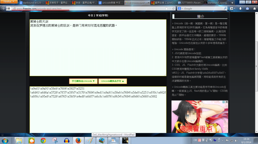Open Google Chrome from the taskbar
Viewport: 258px width, 144px height.
43,140
